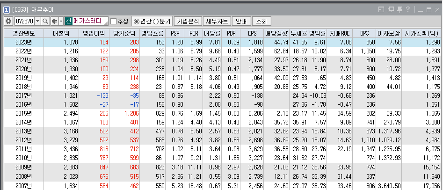The image size is (443, 190).
Task: Click the duplicate window icon in title bar
Action: (x=391, y=10)
